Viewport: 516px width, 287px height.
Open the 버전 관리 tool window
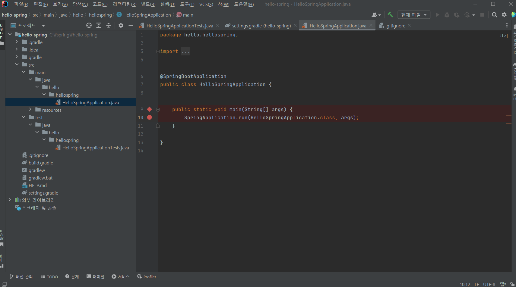pos(21,276)
